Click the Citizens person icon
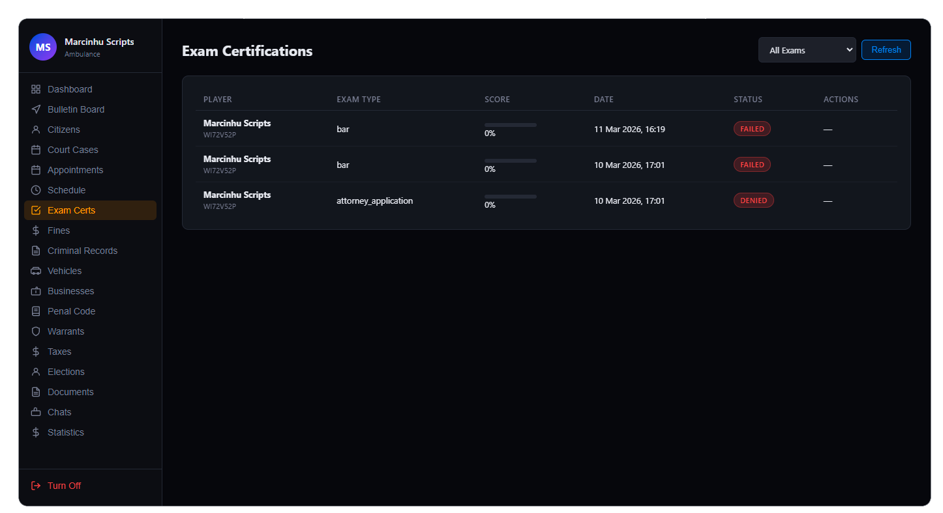 [x=36, y=130]
